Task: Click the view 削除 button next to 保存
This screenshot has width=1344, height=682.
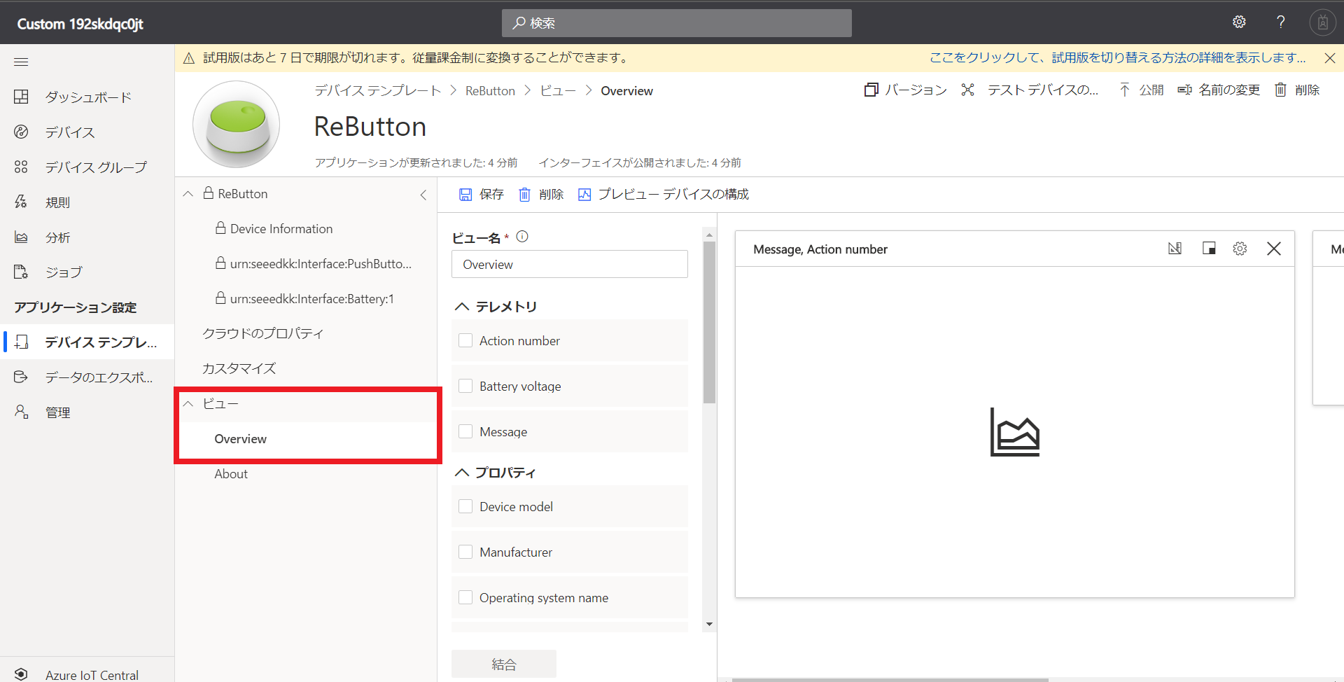Action: coord(541,195)
